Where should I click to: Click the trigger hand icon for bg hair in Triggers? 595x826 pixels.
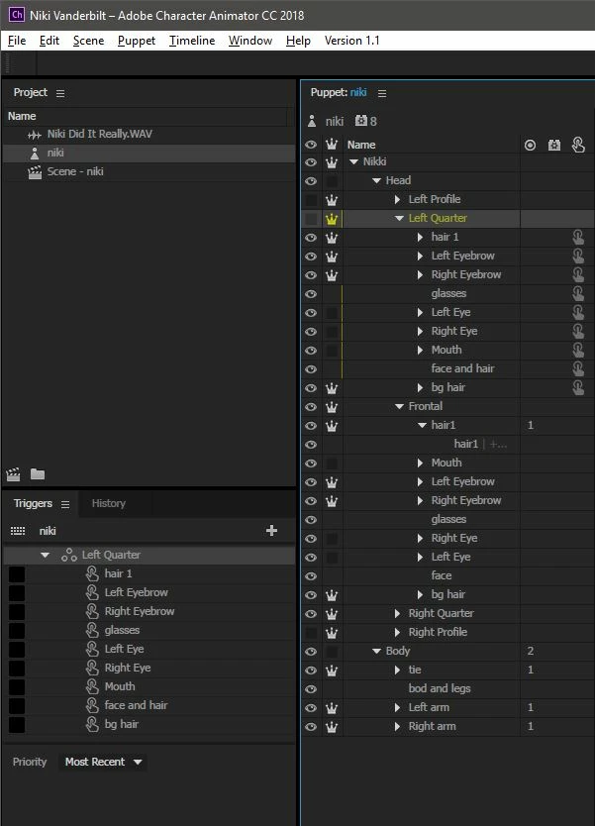point(92,724)
